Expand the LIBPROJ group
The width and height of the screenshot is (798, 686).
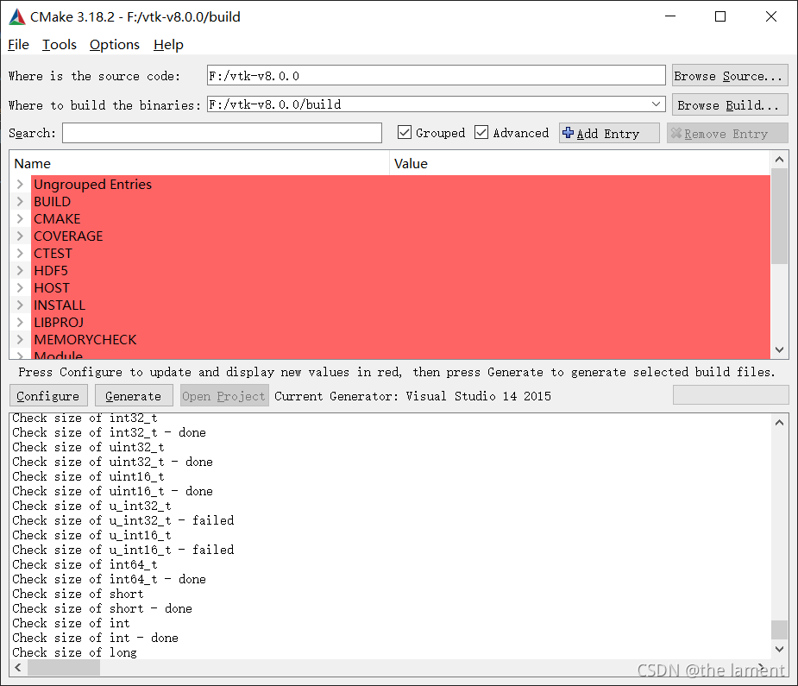pyautogui.click(x=21, y=323)
